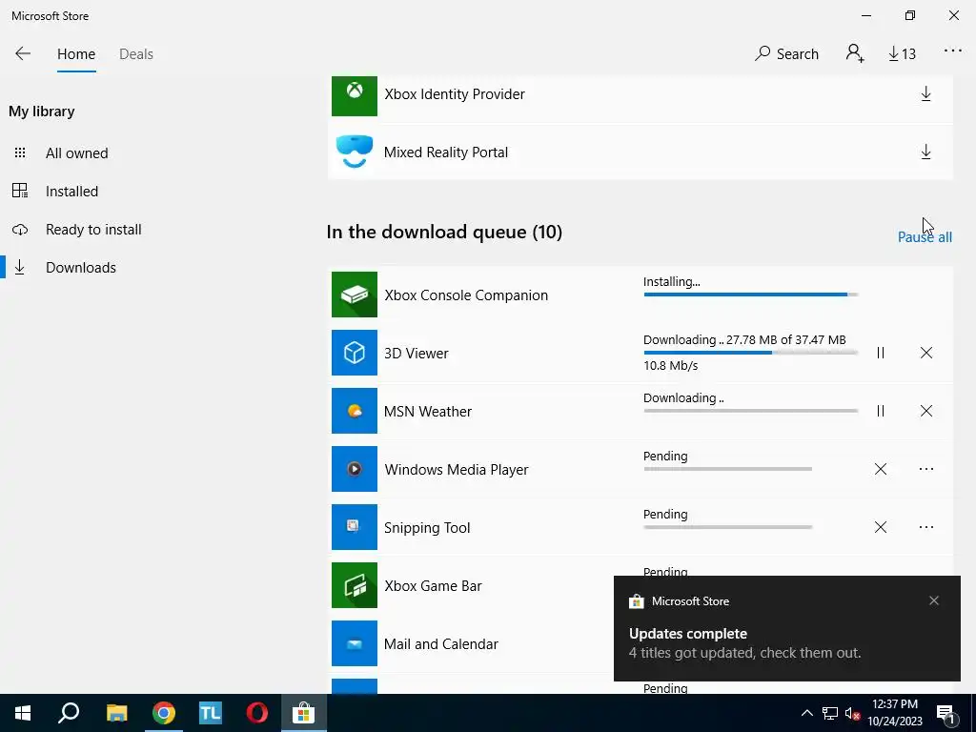This screenshot has width=976, height=732.
Task: Click the Snipping Tool app icon
Action: (355, 527)
